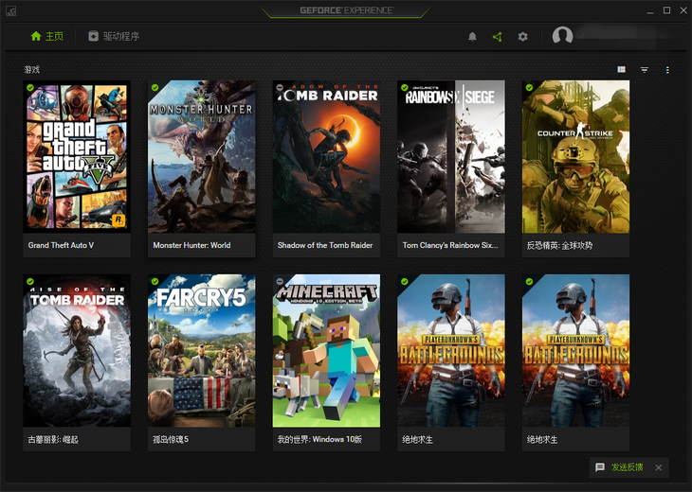692x492 pixels.
Task: Open the Far Cry 5 cover art
Action: (x=202, y=351)
